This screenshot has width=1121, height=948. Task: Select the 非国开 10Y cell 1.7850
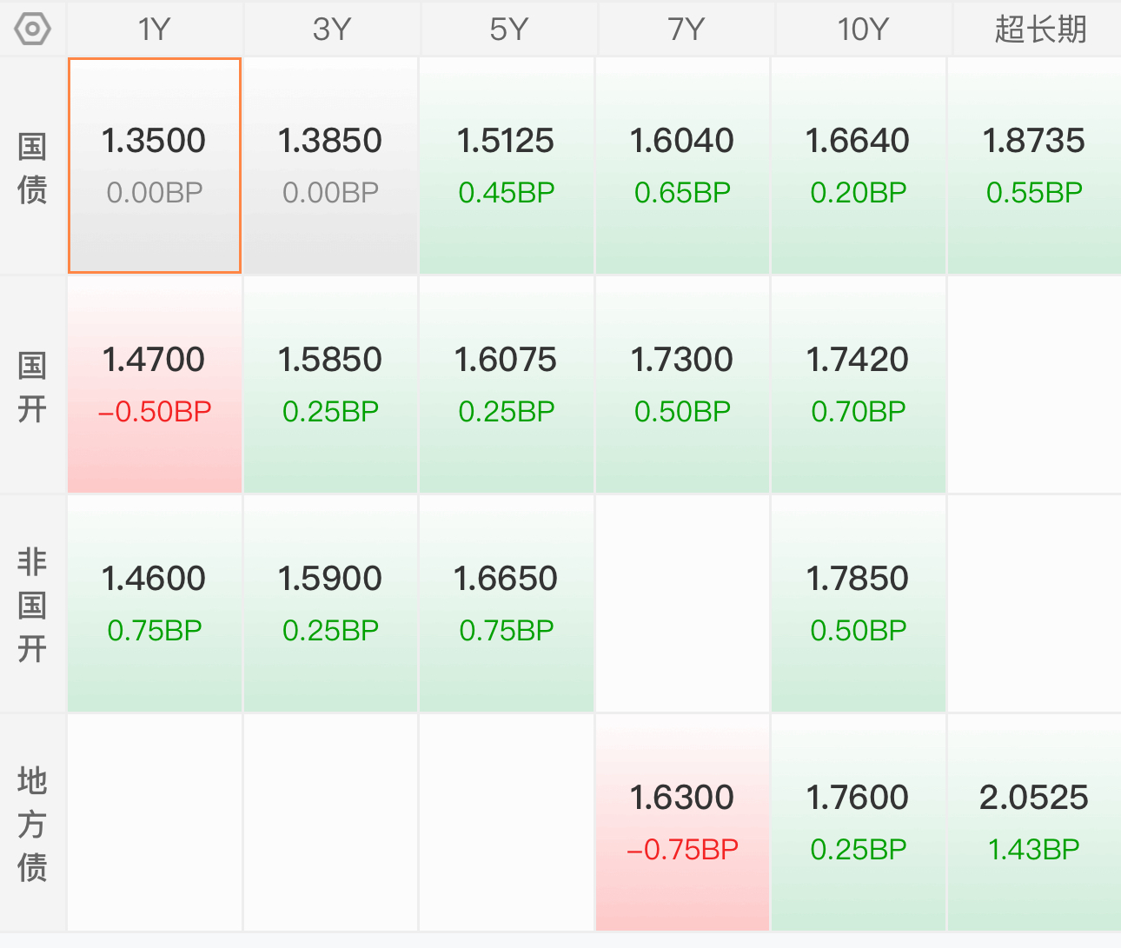coord(858,604)
